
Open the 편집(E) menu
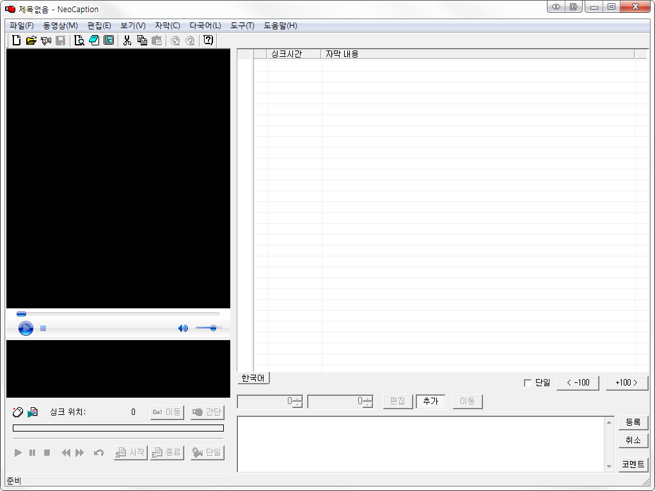[x=99, y=26]
